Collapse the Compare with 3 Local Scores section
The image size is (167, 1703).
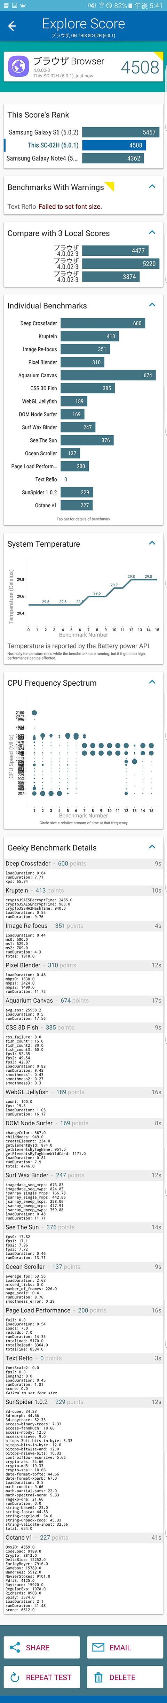point(152,233)
